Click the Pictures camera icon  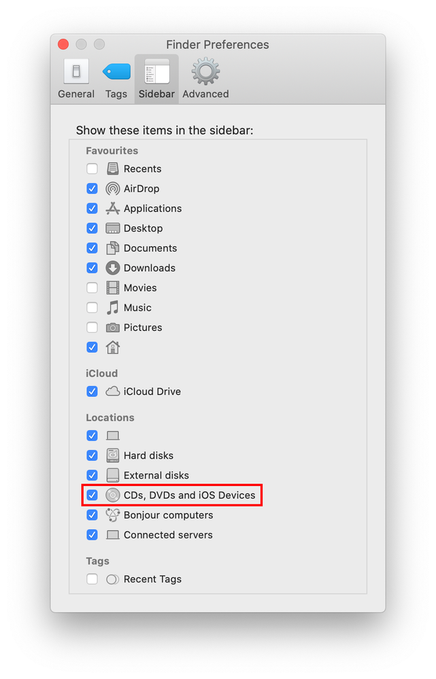click(113, 328)
